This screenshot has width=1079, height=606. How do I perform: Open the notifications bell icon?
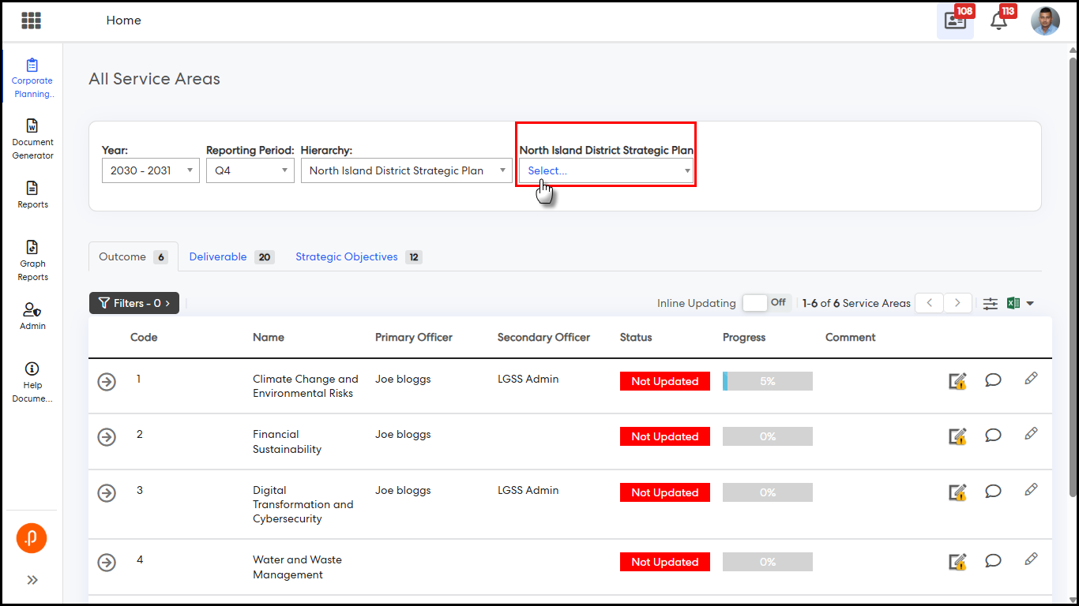pyautogui.click(x=998, y=21)
